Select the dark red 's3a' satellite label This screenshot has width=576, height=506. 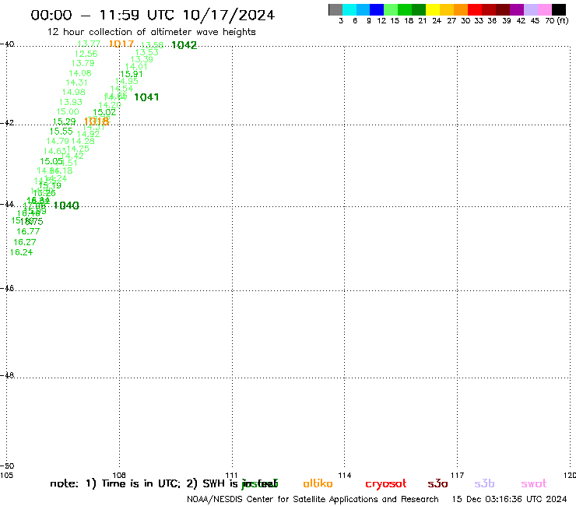pos(437,483)
